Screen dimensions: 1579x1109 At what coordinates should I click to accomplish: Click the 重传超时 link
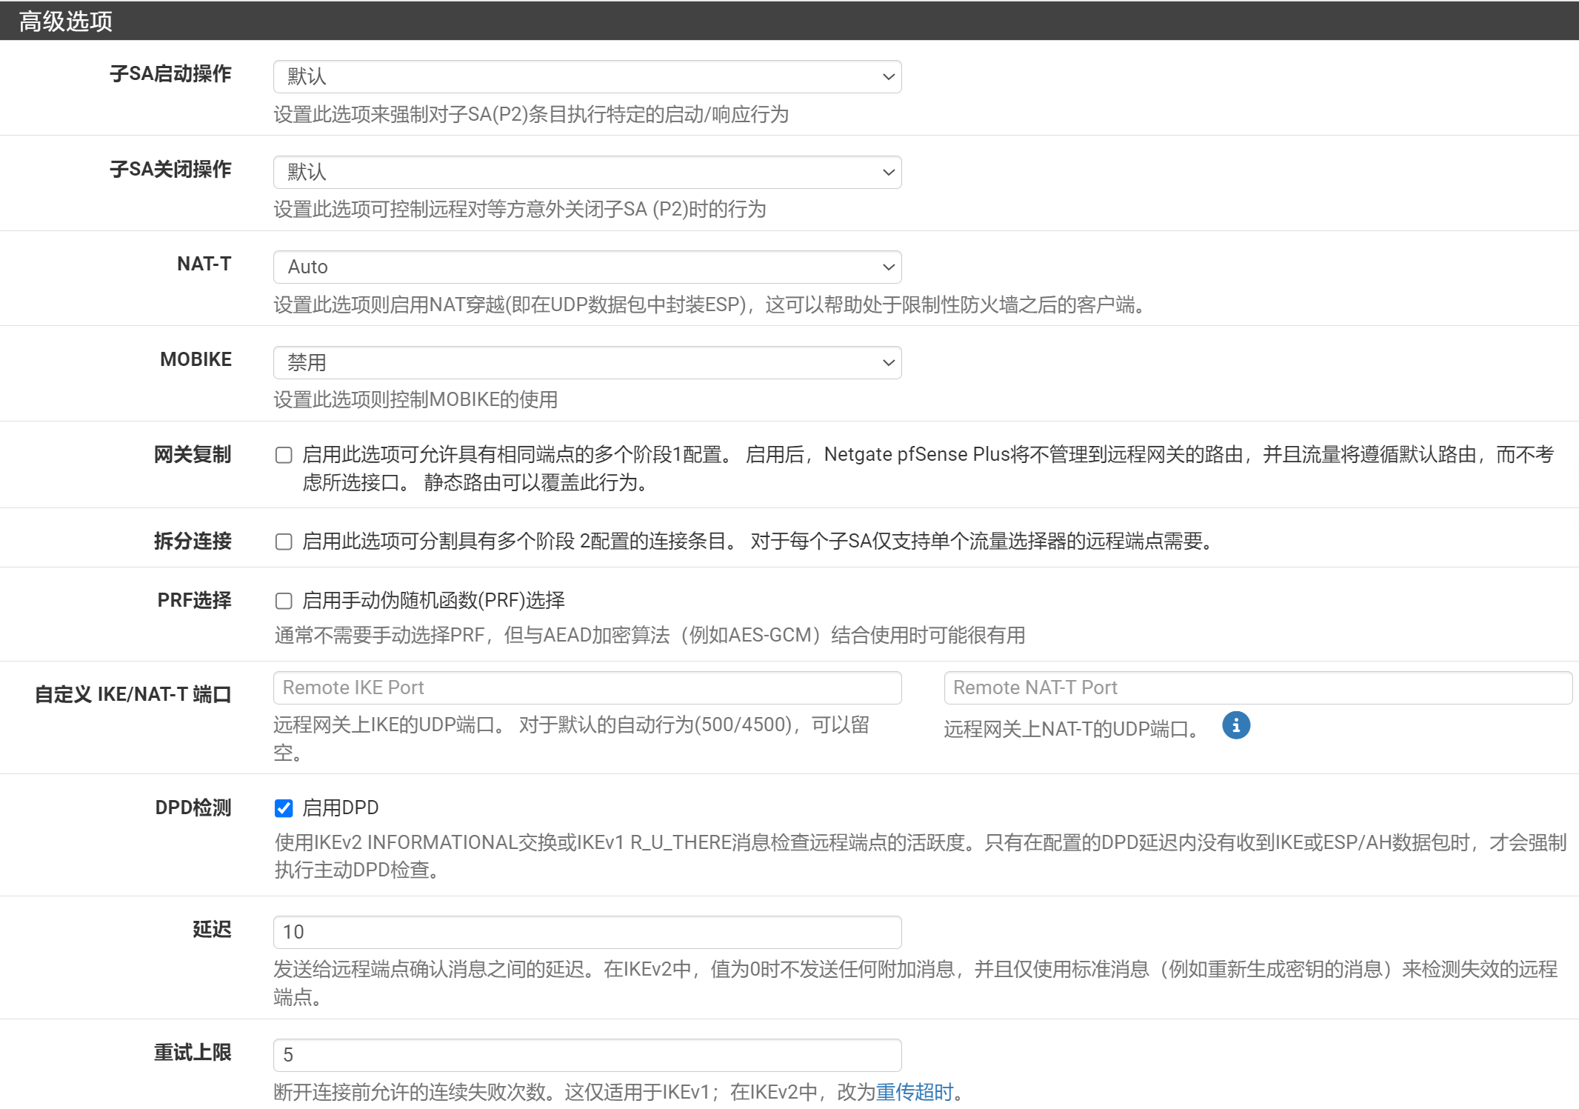point(914,1092)
